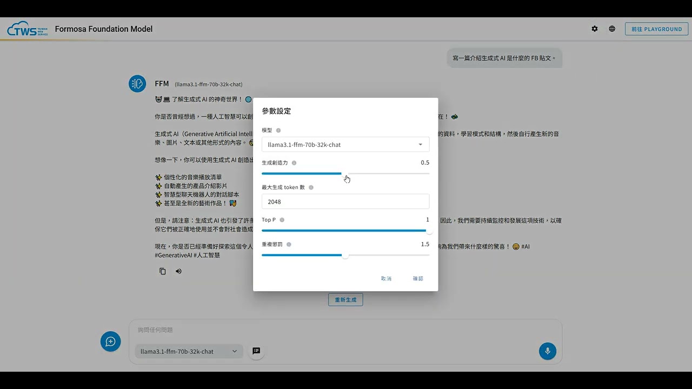The width and height of the screenshot is (692, 389).
Task: Expand the 模型 dropdown in dialog
Action: (345, 144)
